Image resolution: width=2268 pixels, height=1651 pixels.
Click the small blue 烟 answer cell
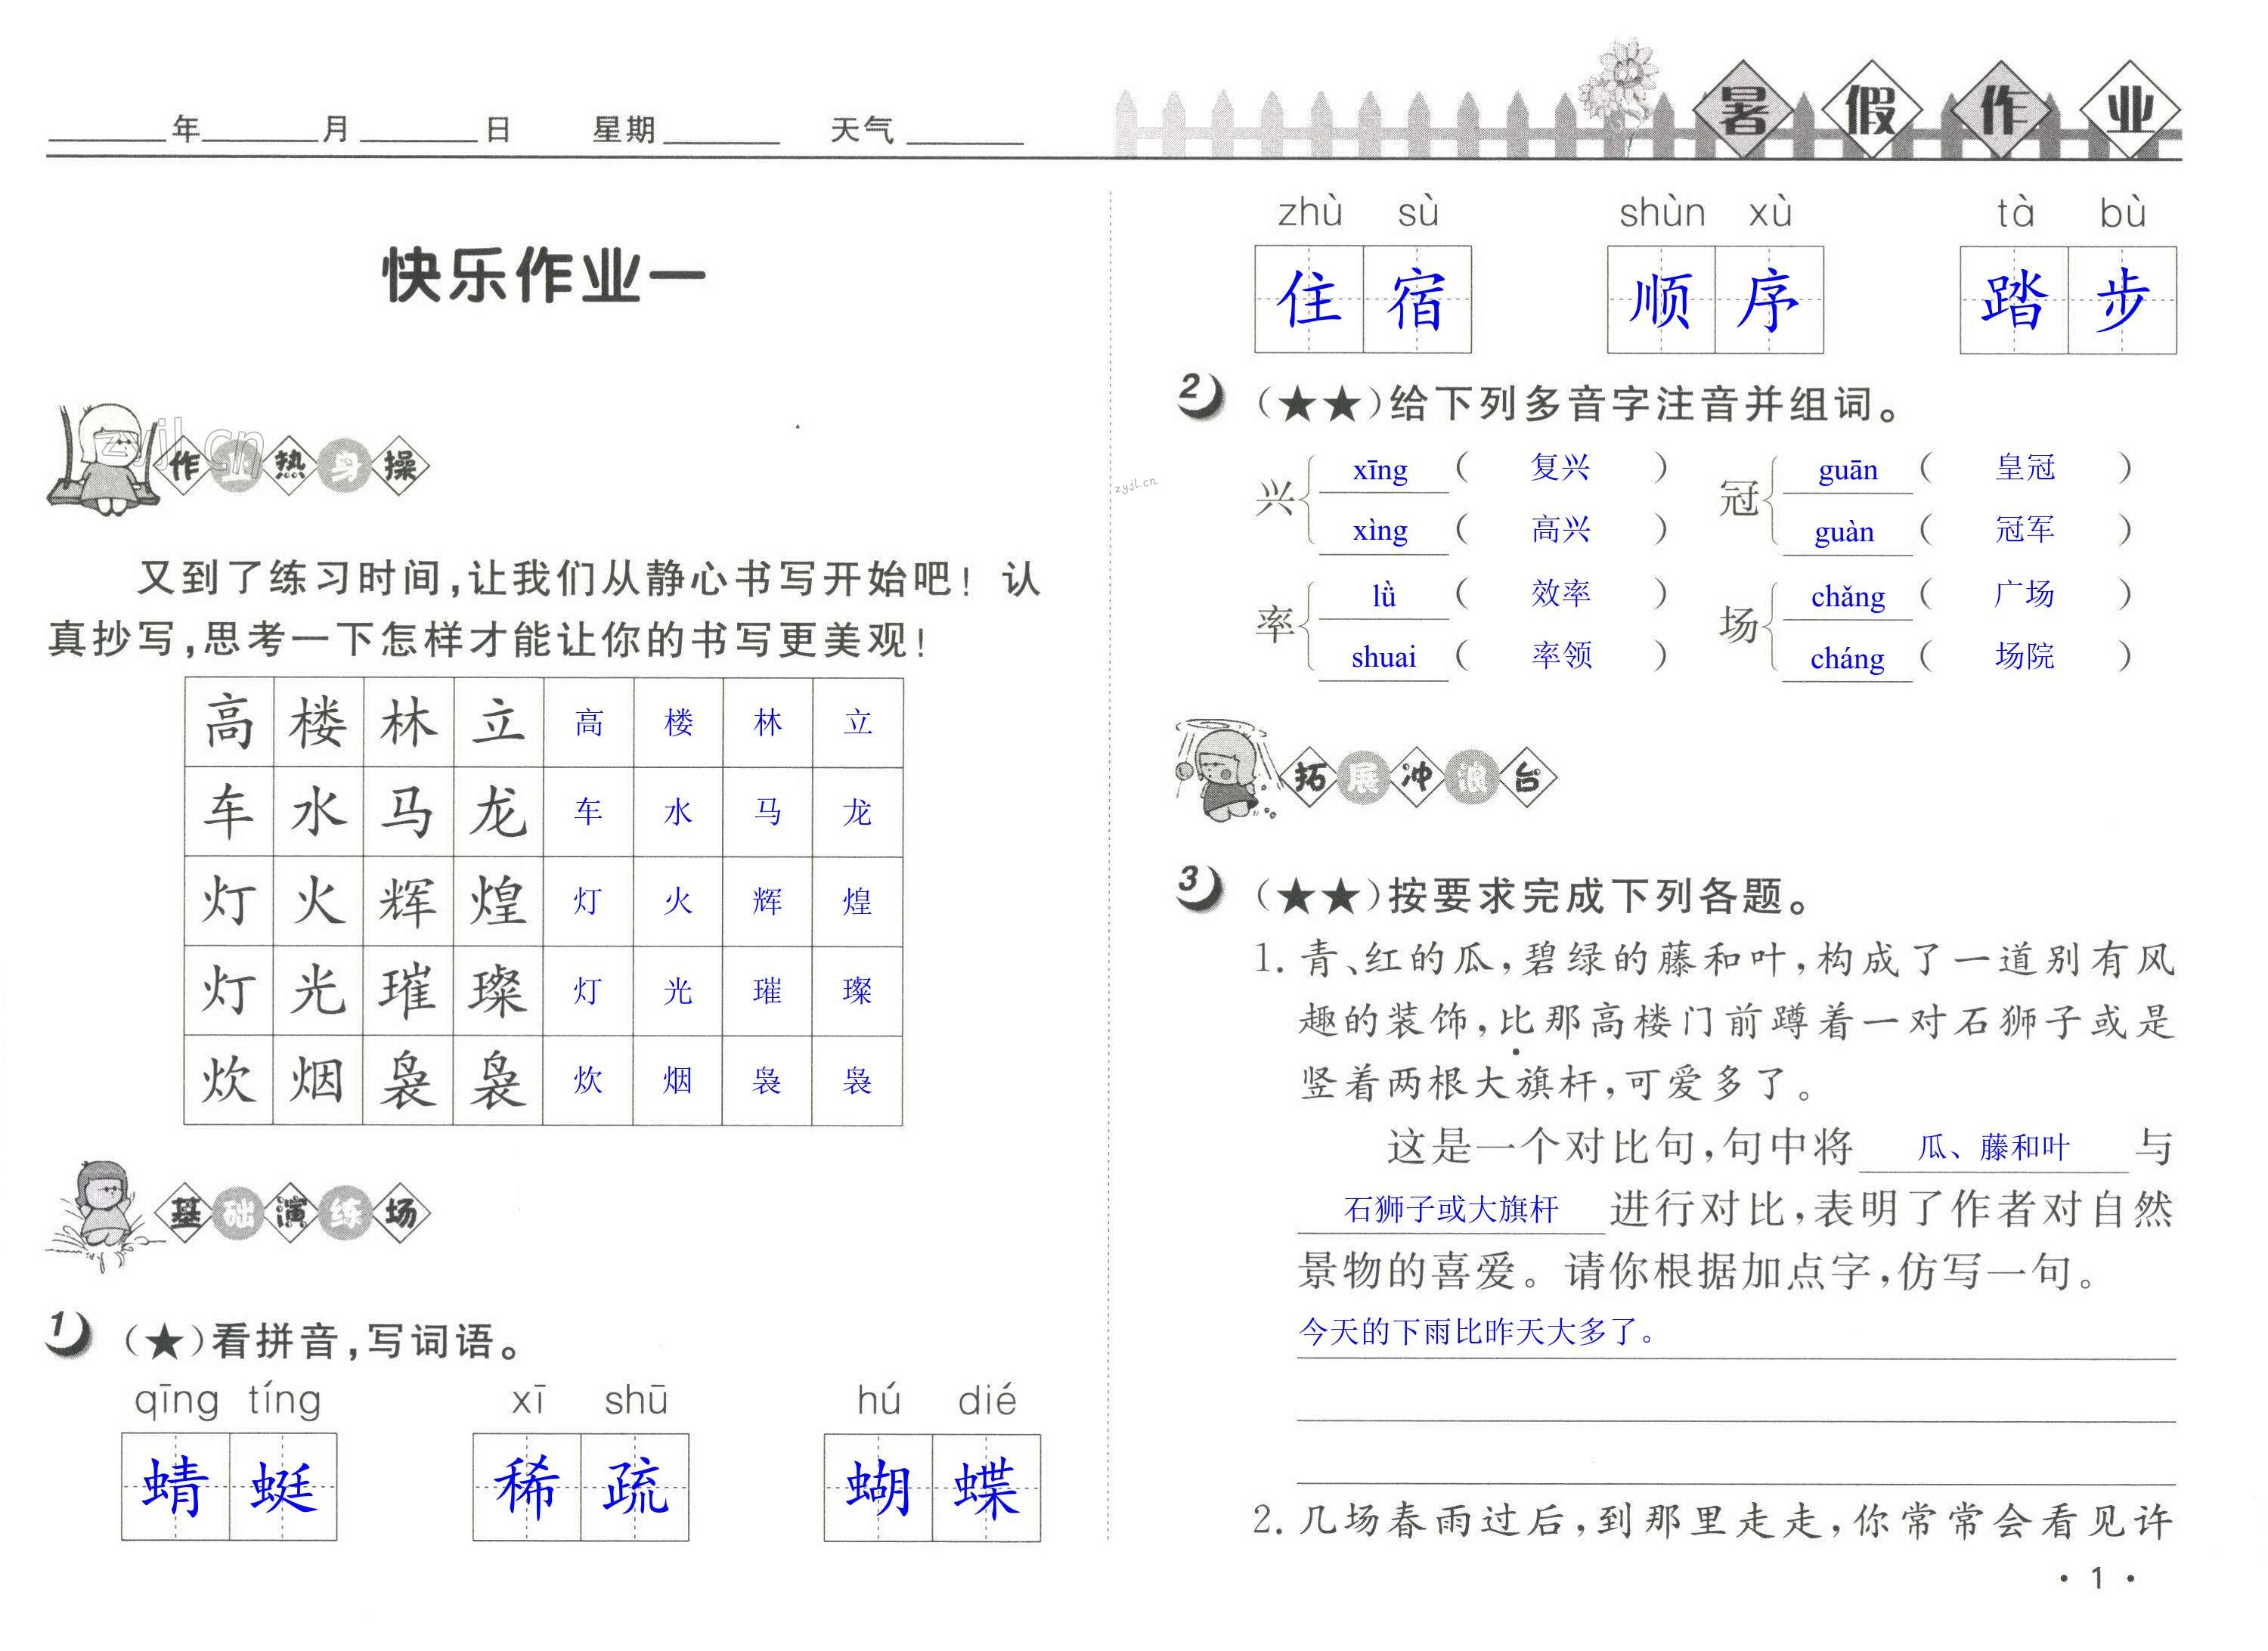click(678, 1080)
